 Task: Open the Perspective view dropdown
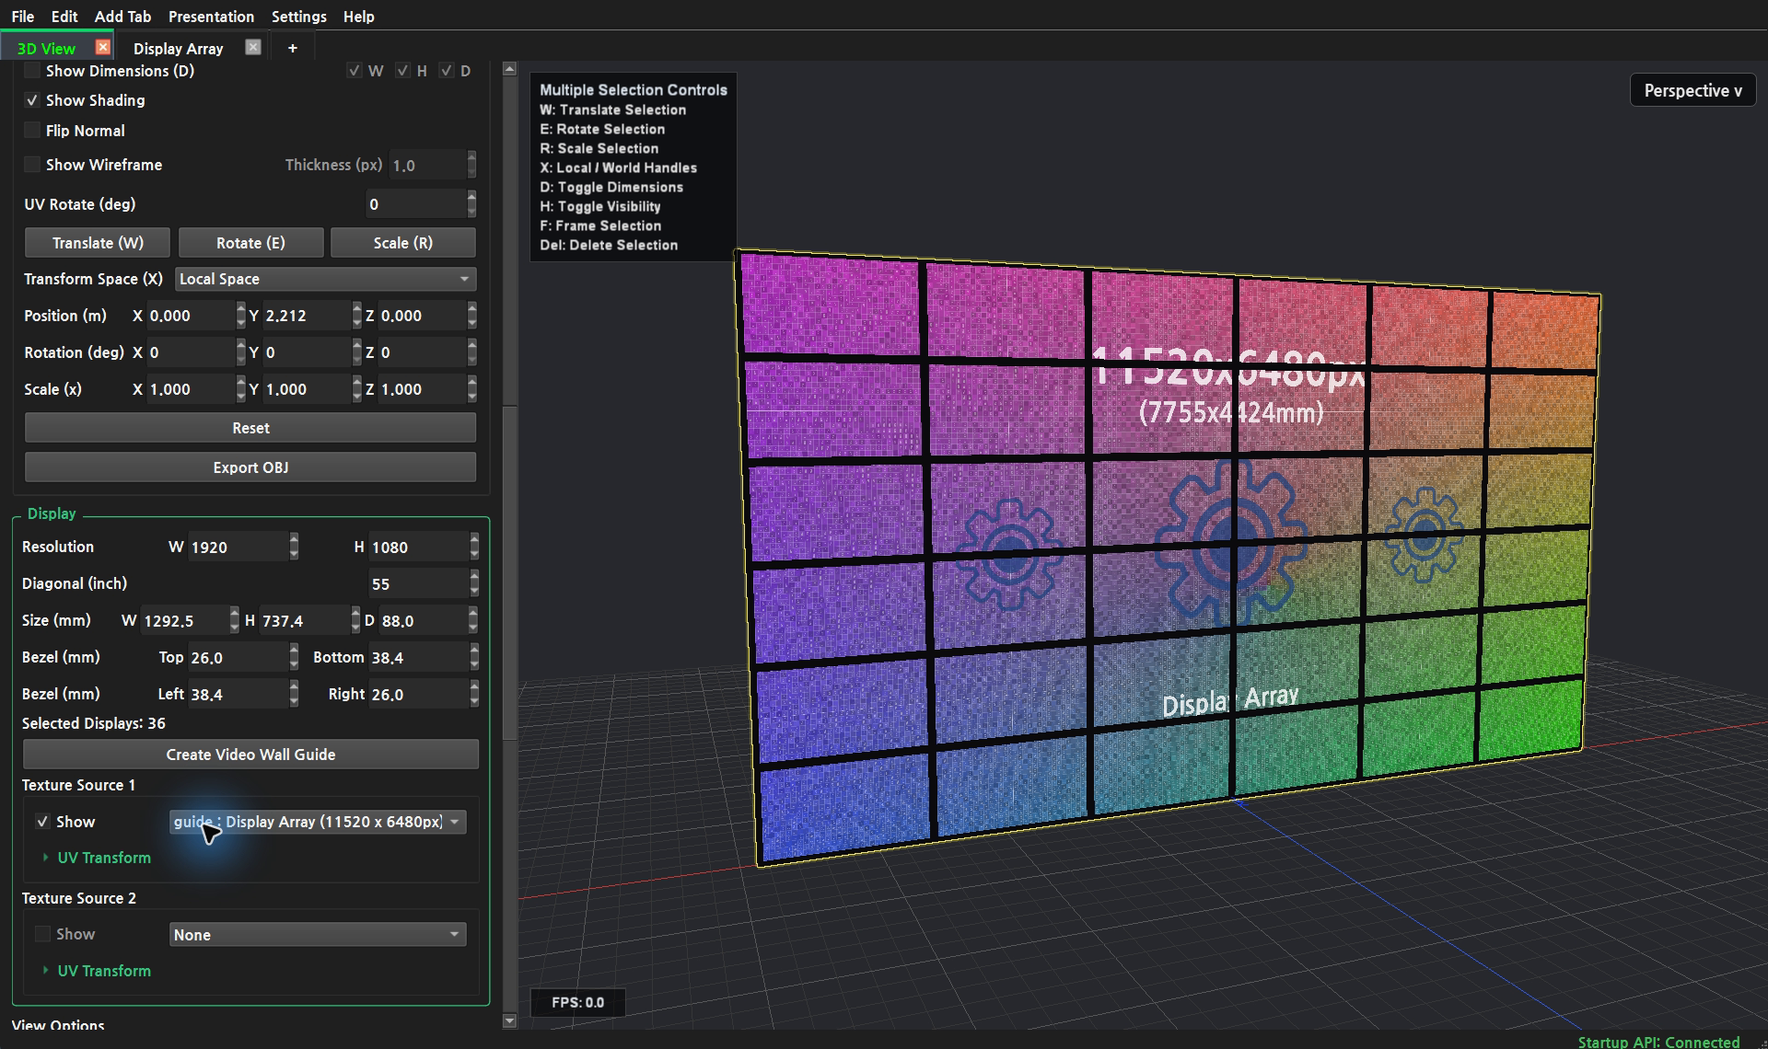click(1692, 90)
